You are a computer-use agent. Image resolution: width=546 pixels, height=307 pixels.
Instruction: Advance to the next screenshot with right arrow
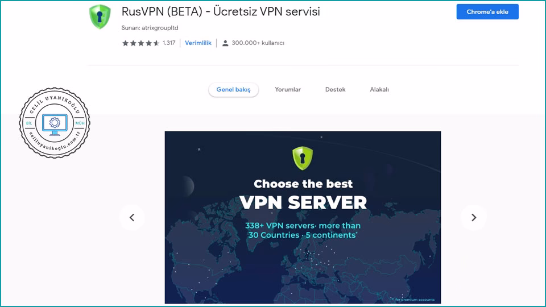click(474, 218)
